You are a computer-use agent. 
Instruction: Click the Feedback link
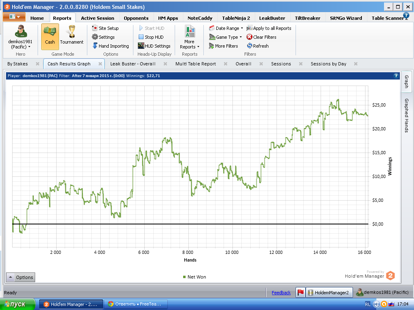coord(281,293)
